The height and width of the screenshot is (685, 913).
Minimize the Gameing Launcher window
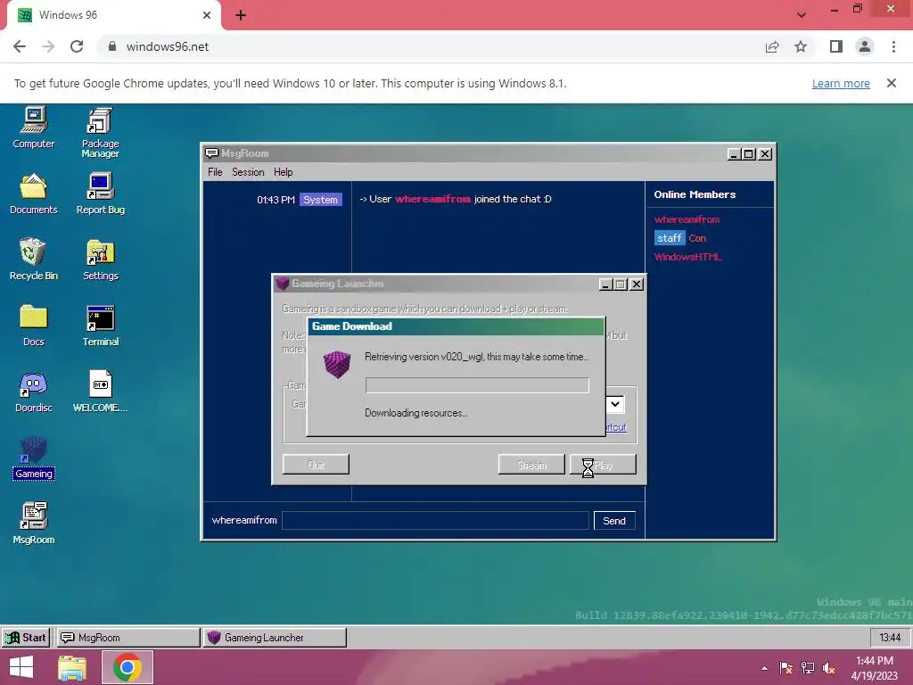coord(605,285)
